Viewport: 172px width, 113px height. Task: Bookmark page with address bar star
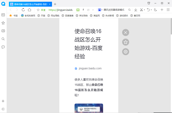(x=38, y=10)
